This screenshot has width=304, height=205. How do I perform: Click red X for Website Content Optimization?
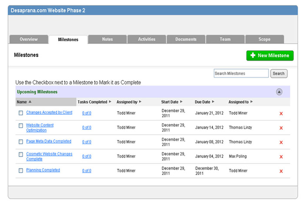click(281, 128)
